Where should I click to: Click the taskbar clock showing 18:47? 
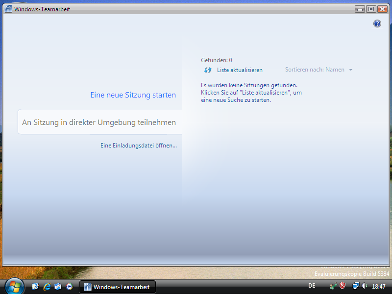379,286
